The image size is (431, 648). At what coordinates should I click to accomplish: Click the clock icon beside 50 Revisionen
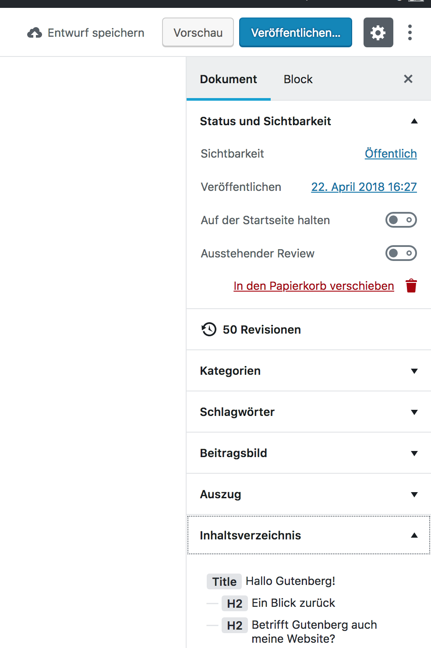[x=208, y=329]
